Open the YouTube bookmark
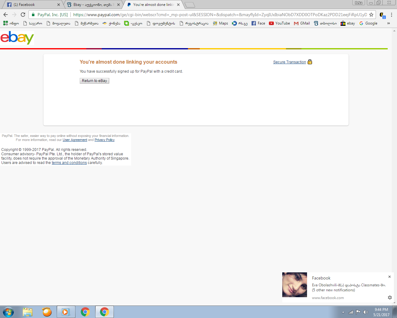The image size is (397, 318). tap(279, 23)
